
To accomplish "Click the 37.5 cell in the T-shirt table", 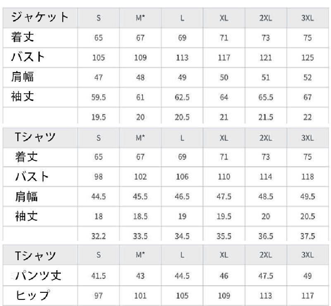I will pyautogui.click(x=307, y=236).
